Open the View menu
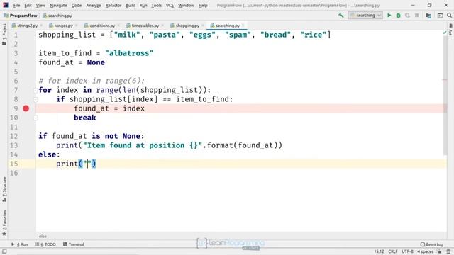The width and height of the screenshot is (454, 255). (x=40, y=5)
